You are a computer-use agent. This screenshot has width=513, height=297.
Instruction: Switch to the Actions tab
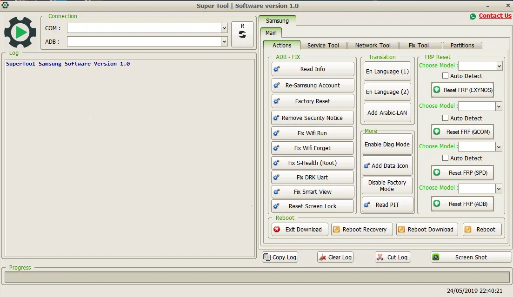[282, 46]
